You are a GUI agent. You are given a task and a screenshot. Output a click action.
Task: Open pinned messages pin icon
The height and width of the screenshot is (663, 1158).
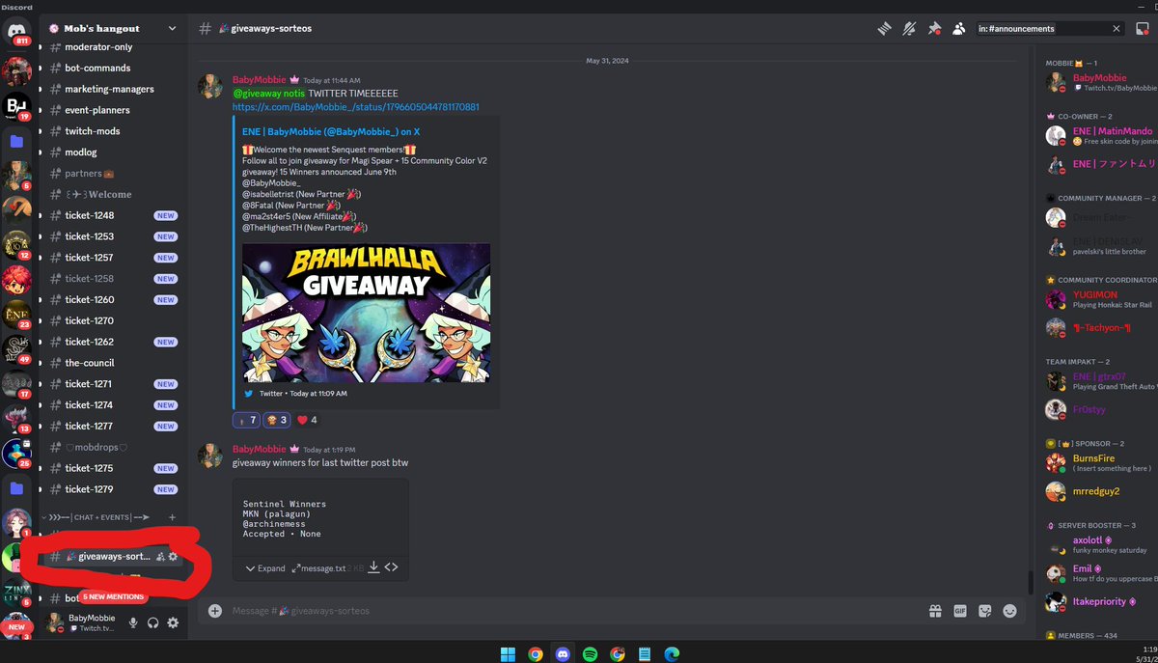point(933,28)
